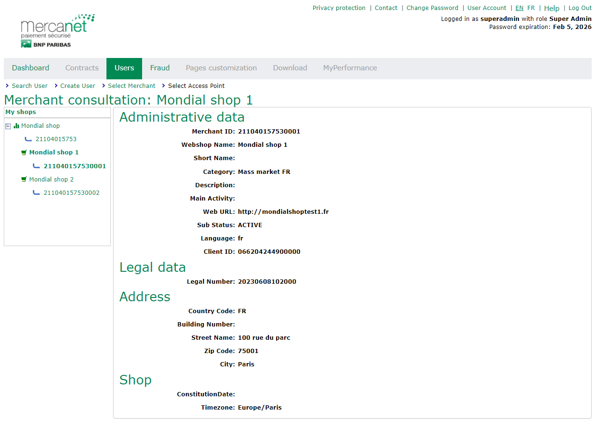Image resolution: width=595 pixels, height=421 pixels.
Task: Go to the MyPerformance tab
Action: click(350, 68)
